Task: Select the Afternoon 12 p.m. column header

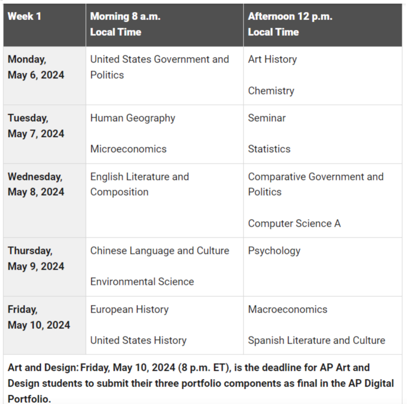Action: tap(323, 25)
